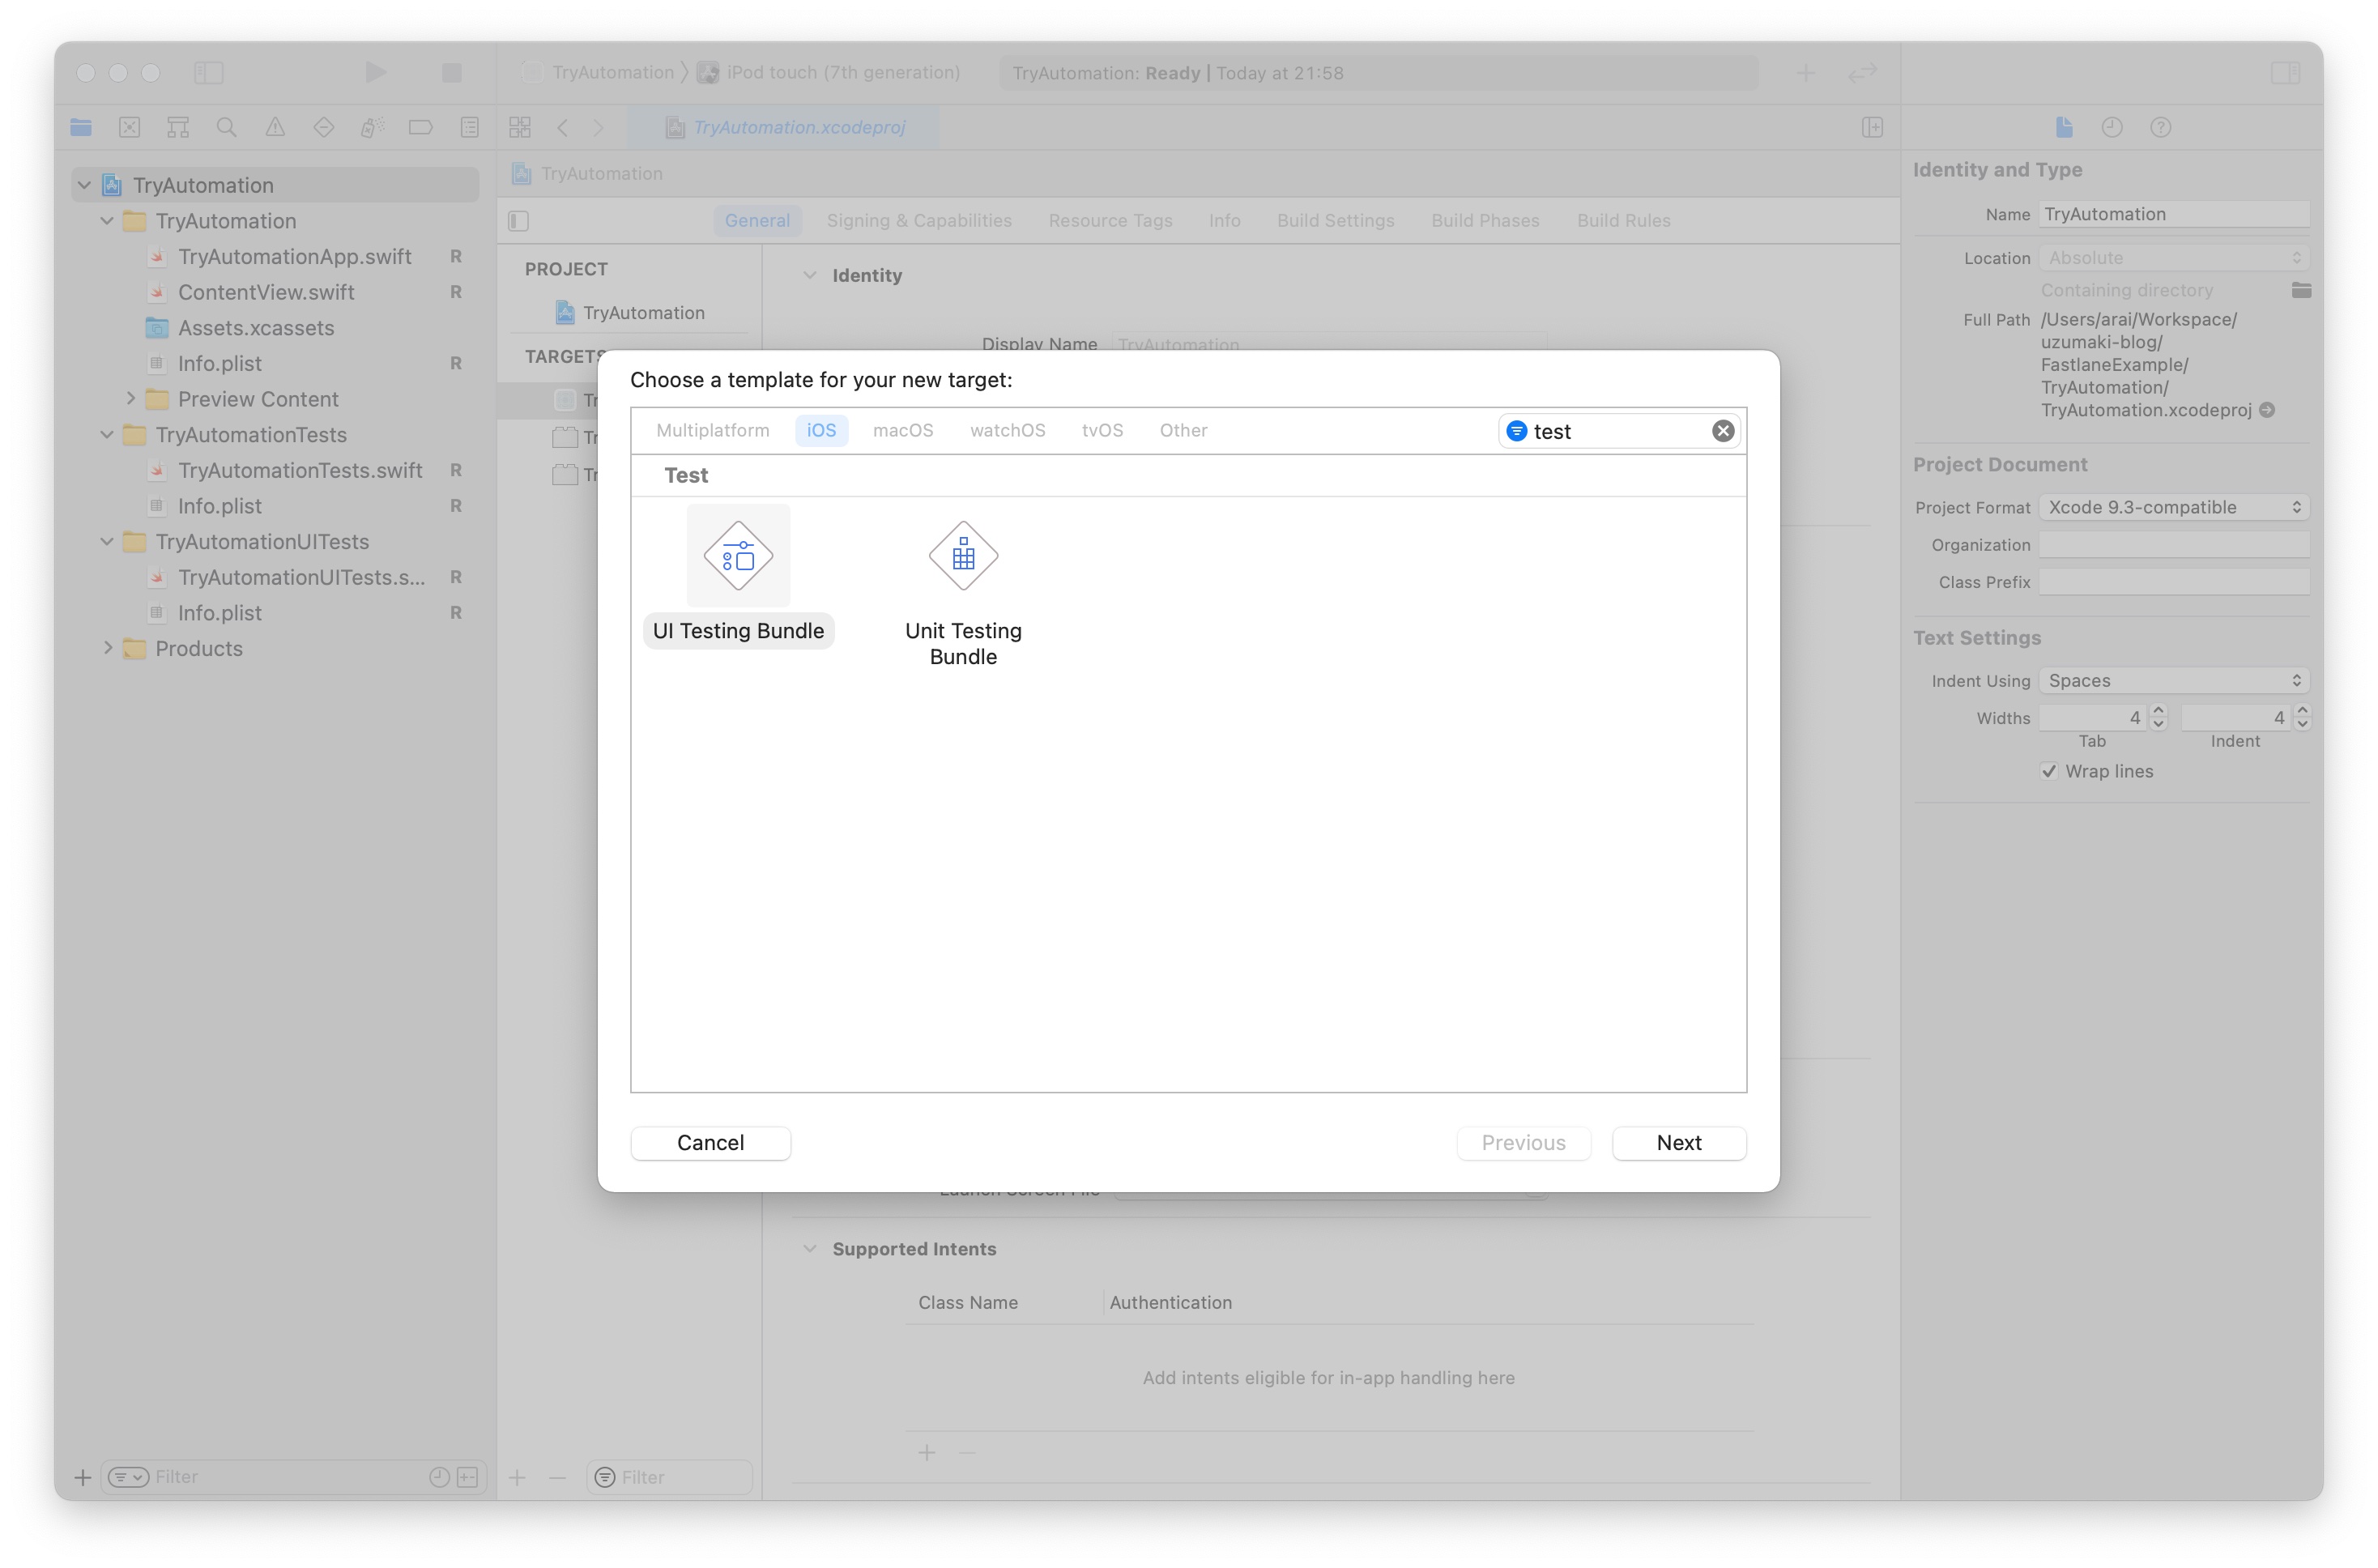Reveal containing directory folder icon
Screen dimensions: 2378x1568
click(x=2301, y=290)
